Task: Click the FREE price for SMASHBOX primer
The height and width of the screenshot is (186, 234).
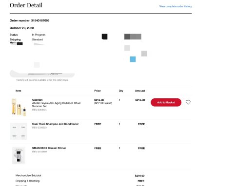Action: click(97, 148)
